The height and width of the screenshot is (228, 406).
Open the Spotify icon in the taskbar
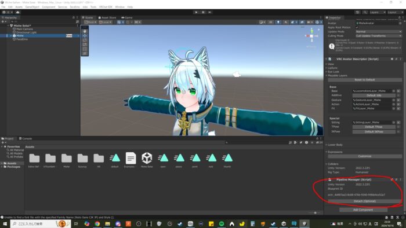[222, 224]
